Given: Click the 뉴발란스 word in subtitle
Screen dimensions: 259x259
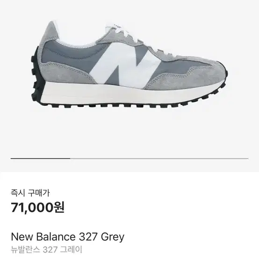Looking at the screenshot, I should tap(25, 250).
